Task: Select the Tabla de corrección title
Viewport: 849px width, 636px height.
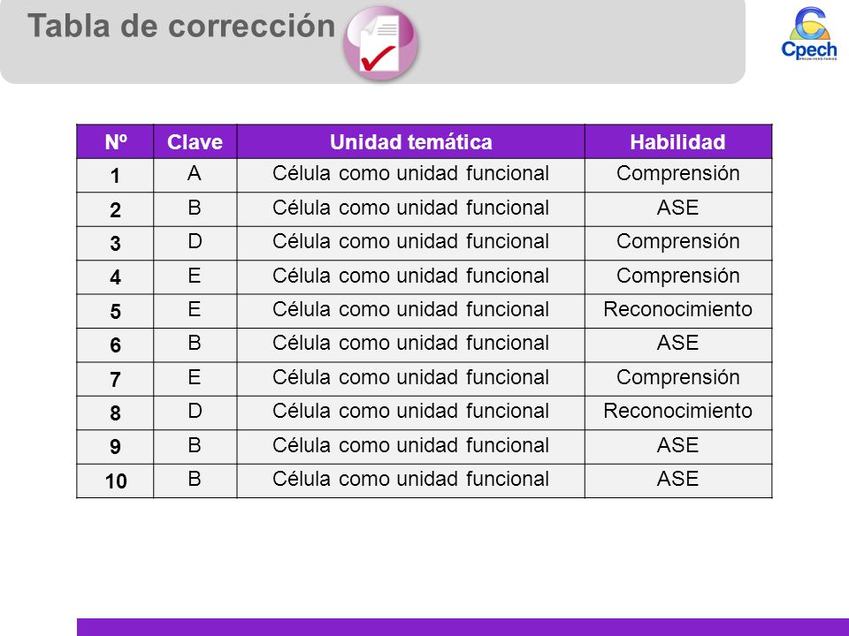Action: [181, 26]
